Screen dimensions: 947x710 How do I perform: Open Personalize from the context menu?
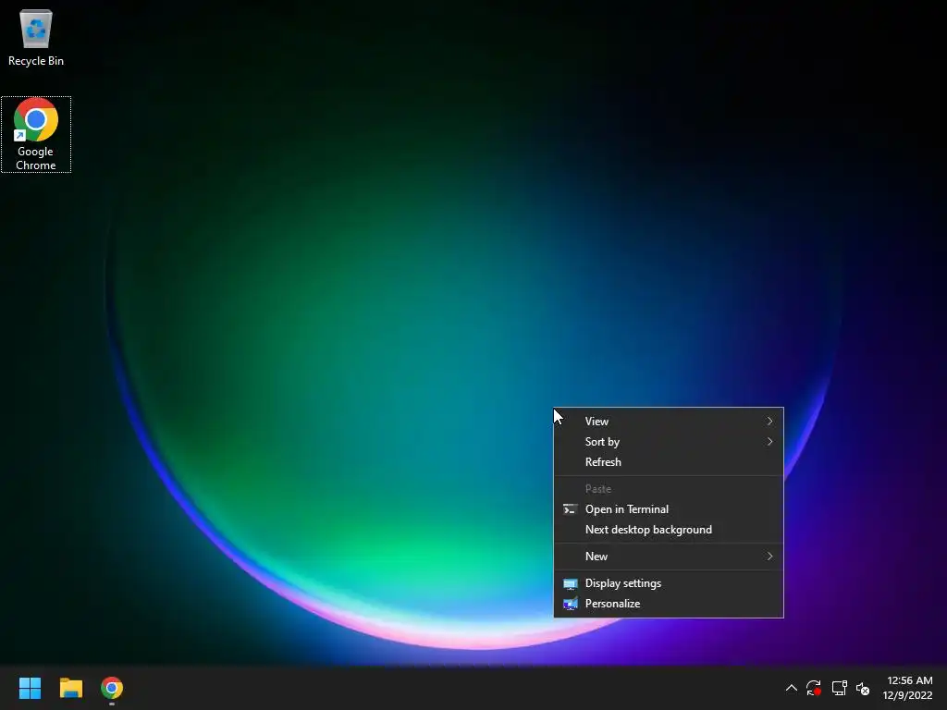point(669,604)
